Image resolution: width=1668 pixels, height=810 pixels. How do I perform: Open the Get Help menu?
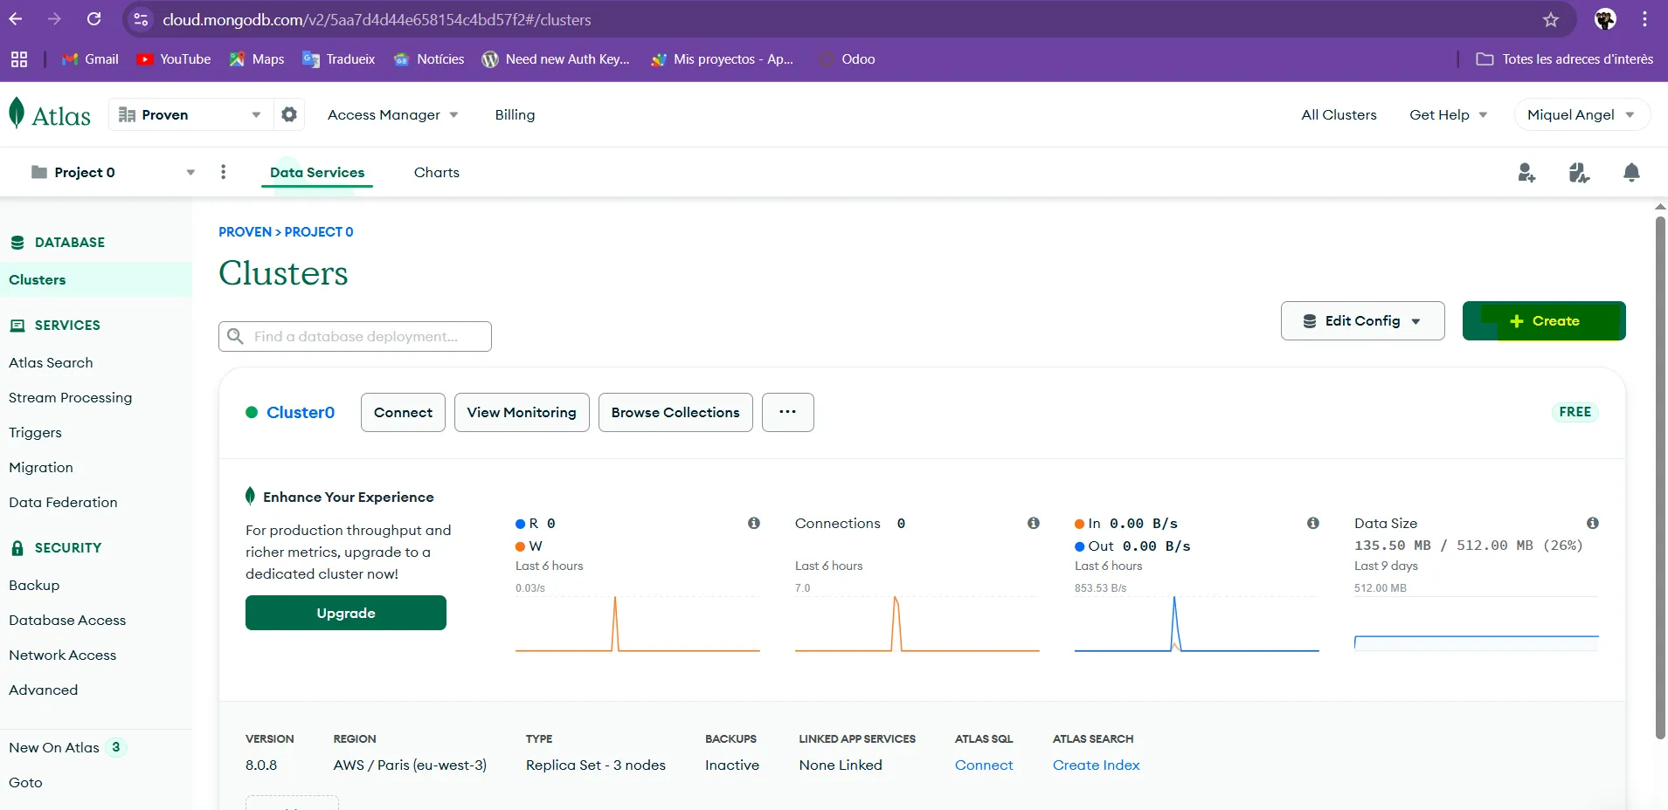click(x=1447, y=114)
